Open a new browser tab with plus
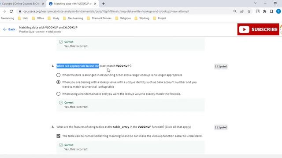Image resolution: width=282 pixels, height=158 pixels. coord(104,4)
